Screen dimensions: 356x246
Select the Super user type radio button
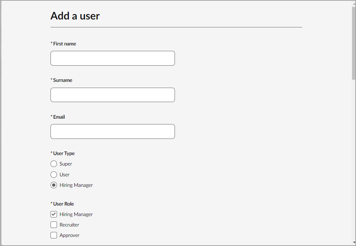coord(54,164)
